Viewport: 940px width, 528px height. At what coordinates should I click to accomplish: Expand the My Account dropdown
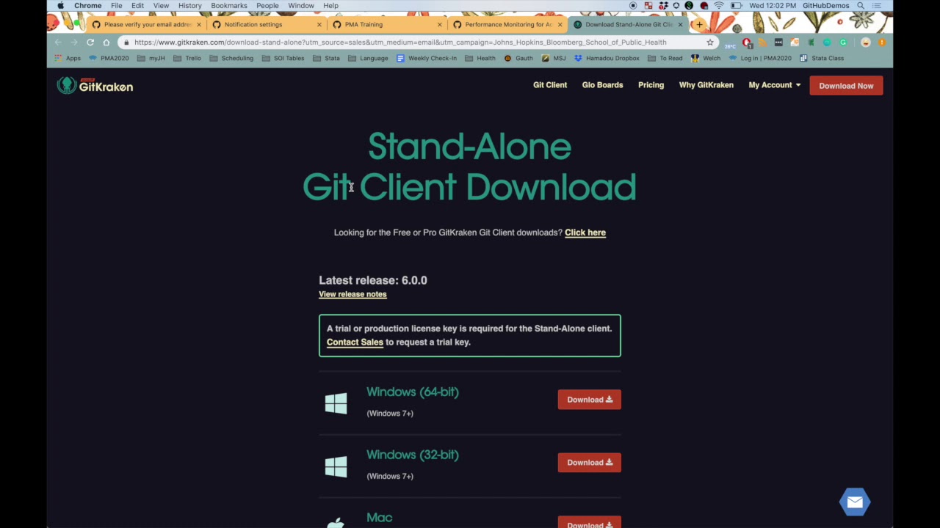775,85
